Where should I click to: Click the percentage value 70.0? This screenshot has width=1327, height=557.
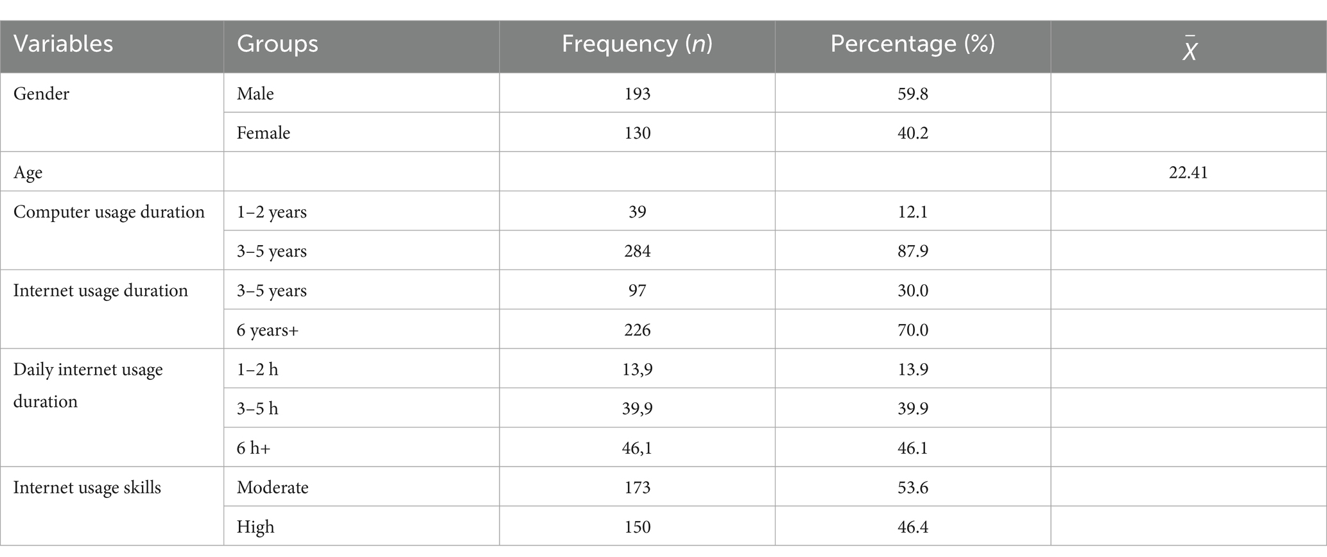pos(912,330)
